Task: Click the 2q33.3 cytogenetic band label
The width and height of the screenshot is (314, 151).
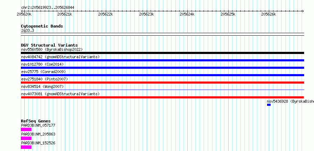Action: tap(28, 30)
